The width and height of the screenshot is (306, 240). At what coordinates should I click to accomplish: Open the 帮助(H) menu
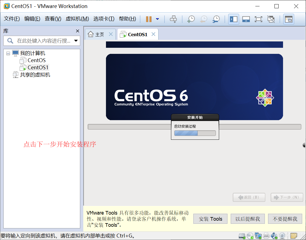128,19
